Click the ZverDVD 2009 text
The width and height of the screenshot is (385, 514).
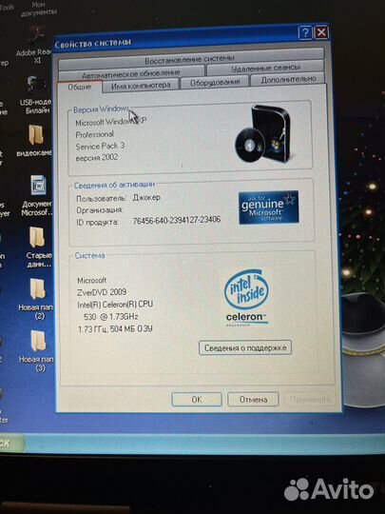[102, 292]
